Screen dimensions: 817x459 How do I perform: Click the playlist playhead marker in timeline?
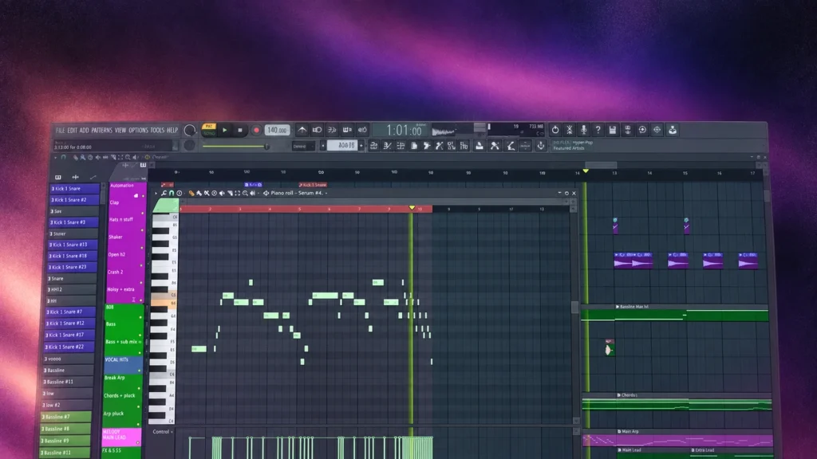pos(586,171)
